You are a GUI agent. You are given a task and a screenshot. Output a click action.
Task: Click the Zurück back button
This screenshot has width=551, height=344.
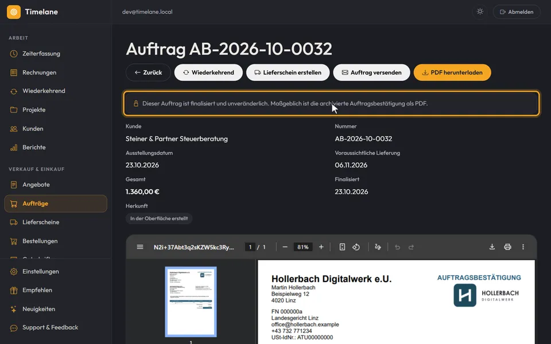[148, 72]
